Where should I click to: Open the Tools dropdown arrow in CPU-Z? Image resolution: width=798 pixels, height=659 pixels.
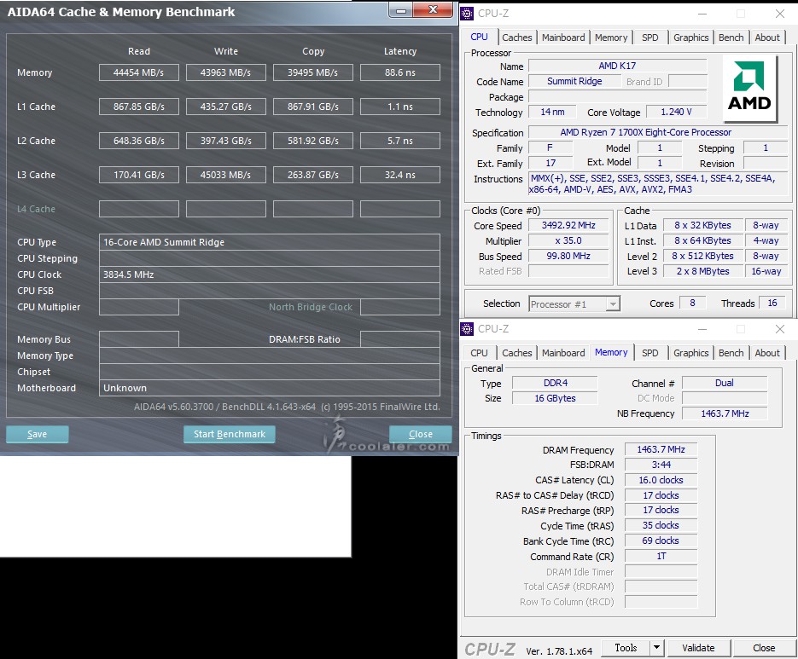[x=656, y=647]
